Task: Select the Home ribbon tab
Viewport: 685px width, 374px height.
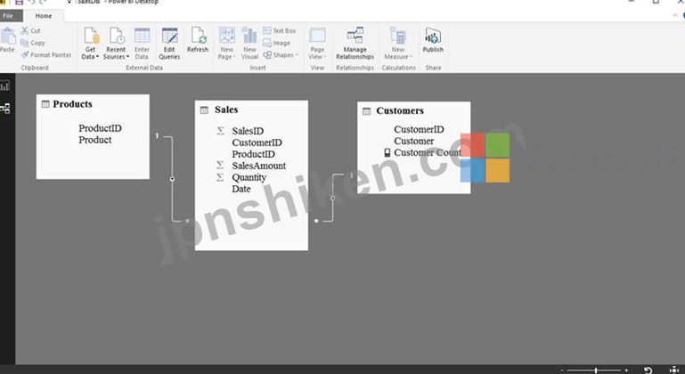Action: (x=44, y=16)
